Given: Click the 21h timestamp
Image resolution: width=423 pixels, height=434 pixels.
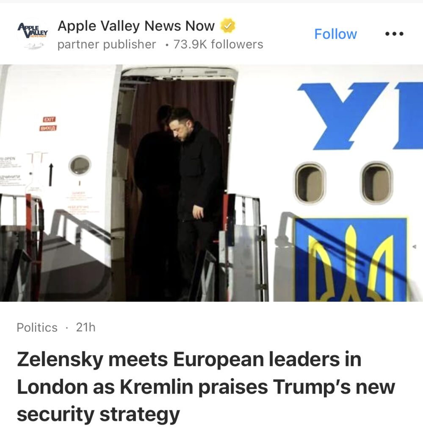Looking at the screenshot, I should [86, 328].
